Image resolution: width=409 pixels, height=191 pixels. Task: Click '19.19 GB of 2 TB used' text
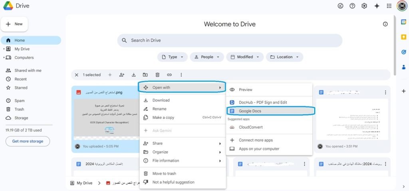tap(24, 130)
